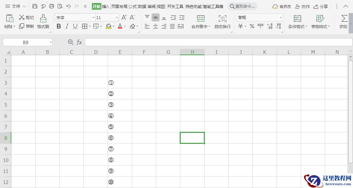Screen dimensions: 353x188
Task: Click the cell borders icon
Action: (84, 26)
